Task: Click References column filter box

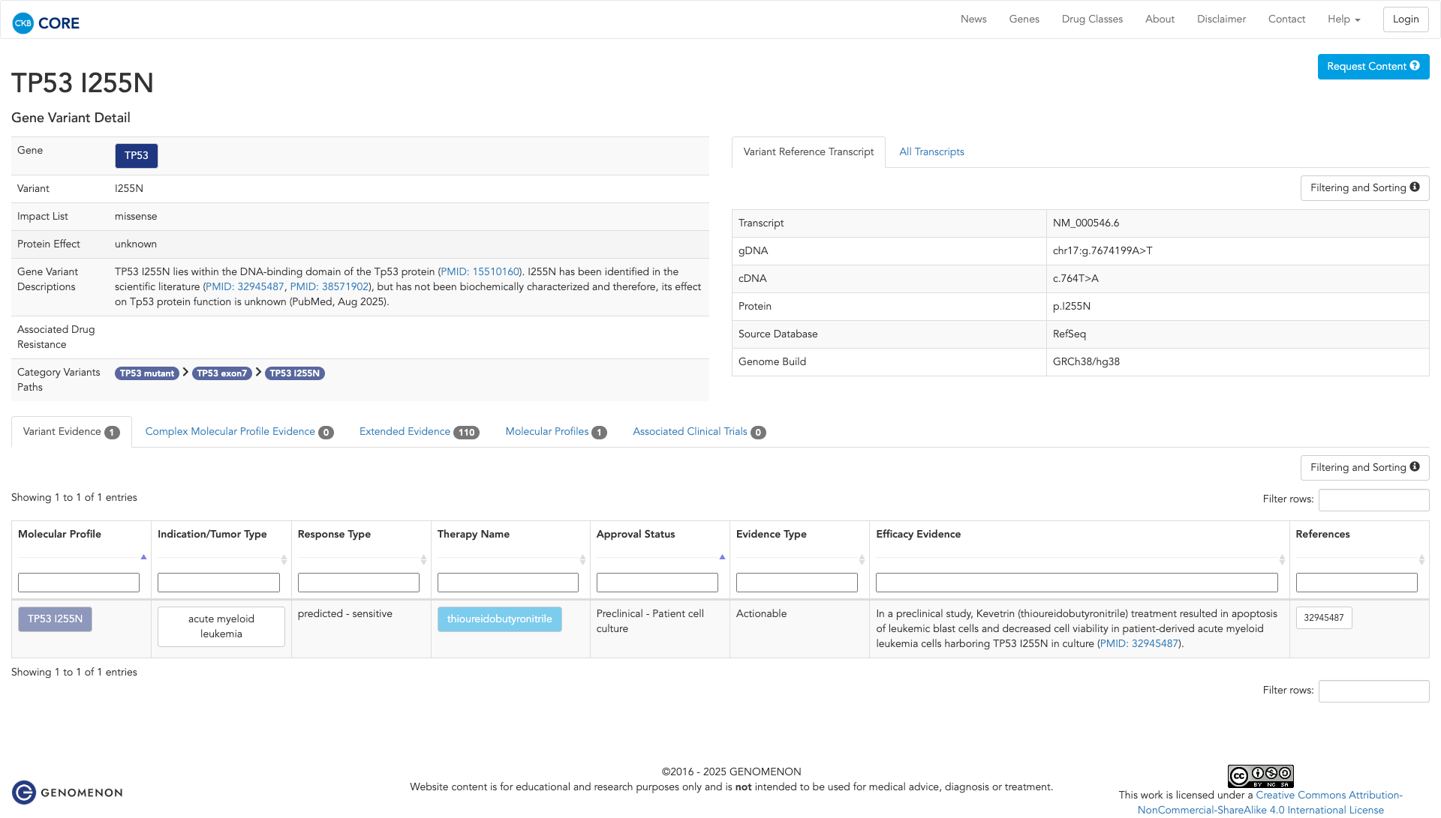Action: pos(1357,583)
